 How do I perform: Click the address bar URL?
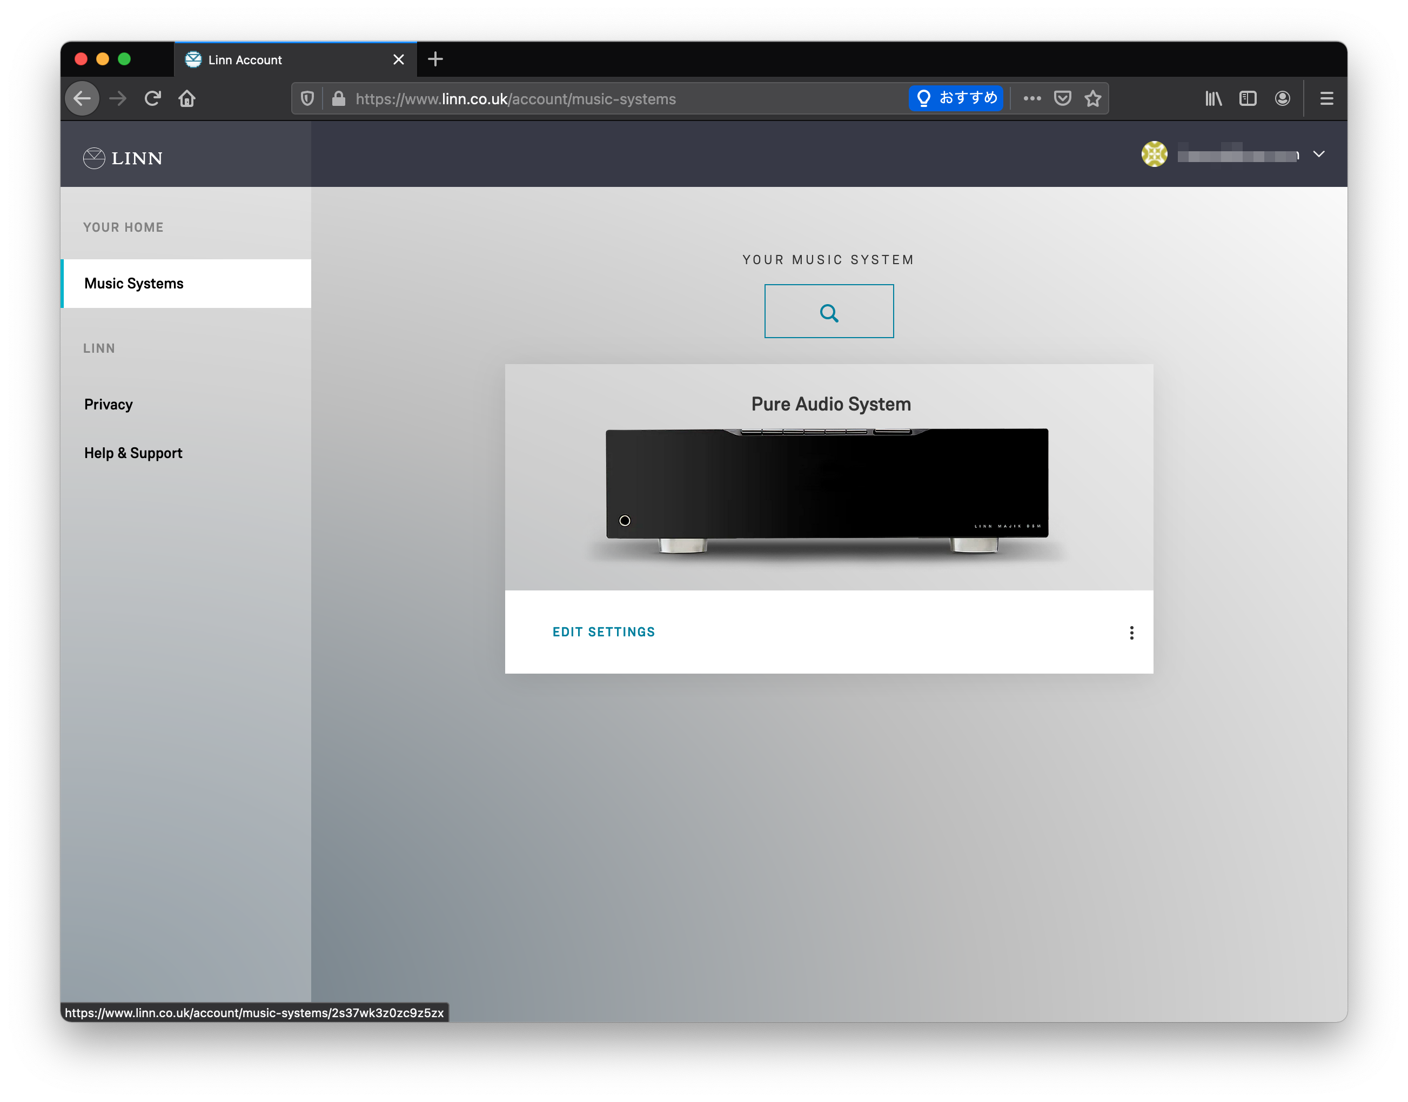pos(515,99)
